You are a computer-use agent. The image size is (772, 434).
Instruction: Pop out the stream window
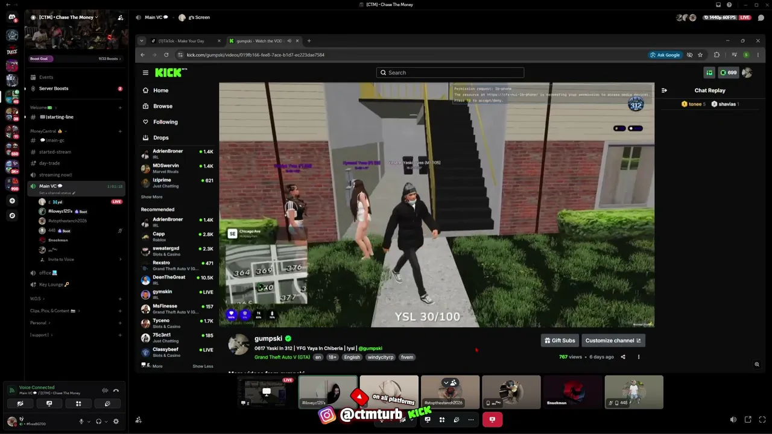pos(748,420)
